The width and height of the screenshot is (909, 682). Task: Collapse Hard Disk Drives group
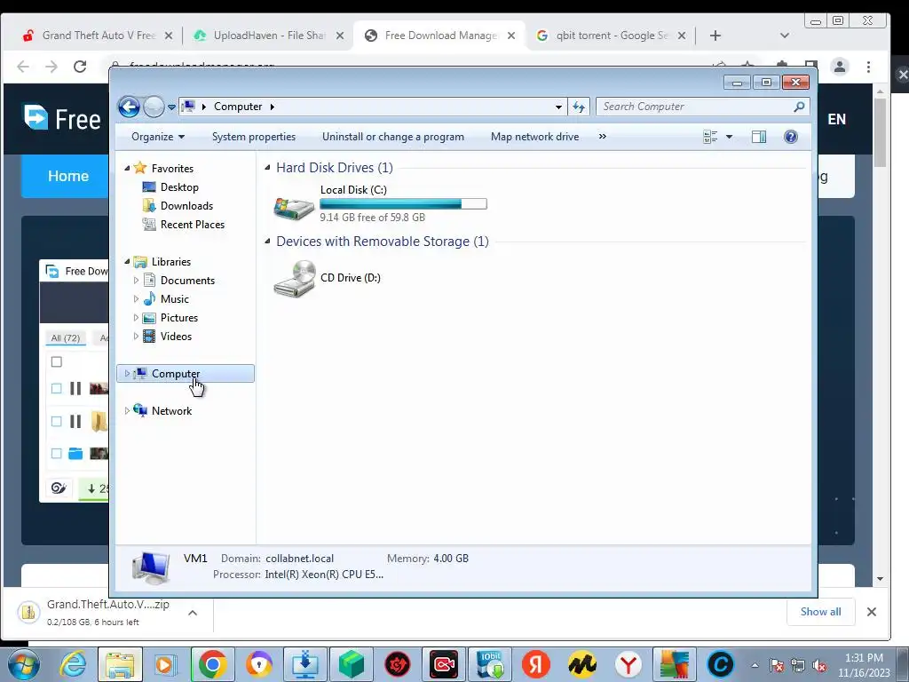[x=267, y=168]
